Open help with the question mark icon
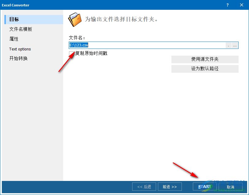 [x=228, y=5]
